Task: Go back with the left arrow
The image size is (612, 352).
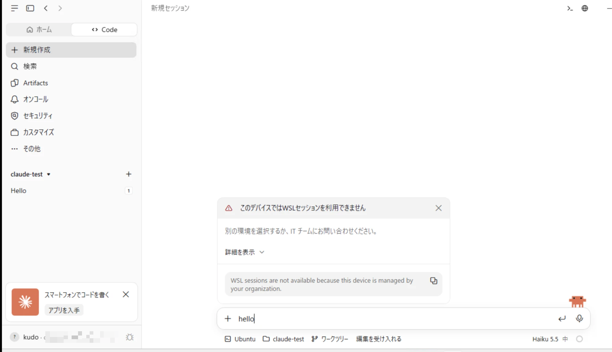Action: pos(46,8)
